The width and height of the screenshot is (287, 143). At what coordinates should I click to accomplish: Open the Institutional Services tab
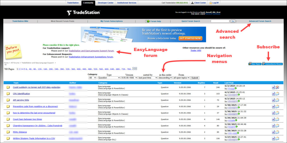pyautogui.click(x=127, y=3)
